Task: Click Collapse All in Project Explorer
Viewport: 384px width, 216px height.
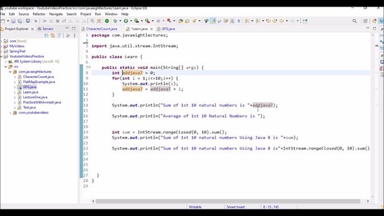Action: [x=46, y=36]
